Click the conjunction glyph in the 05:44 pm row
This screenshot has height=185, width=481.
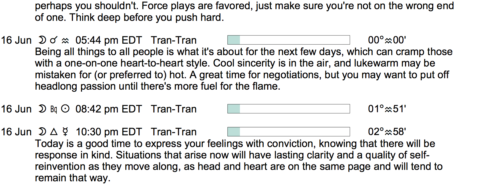(x=54, y=40)
